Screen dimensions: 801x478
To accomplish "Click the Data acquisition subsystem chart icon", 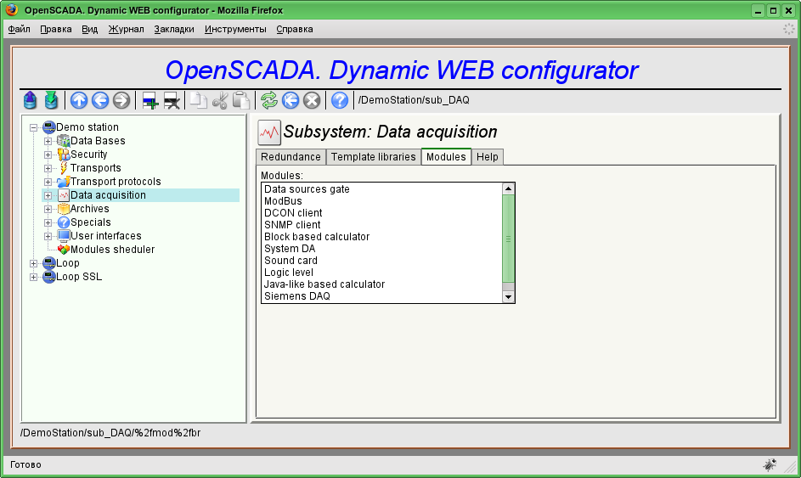I will point(269,132).
